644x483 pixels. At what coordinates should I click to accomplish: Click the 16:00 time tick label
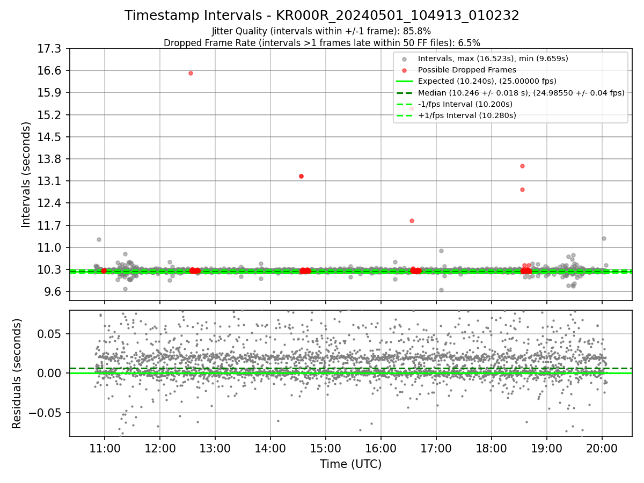click(381, 449)
